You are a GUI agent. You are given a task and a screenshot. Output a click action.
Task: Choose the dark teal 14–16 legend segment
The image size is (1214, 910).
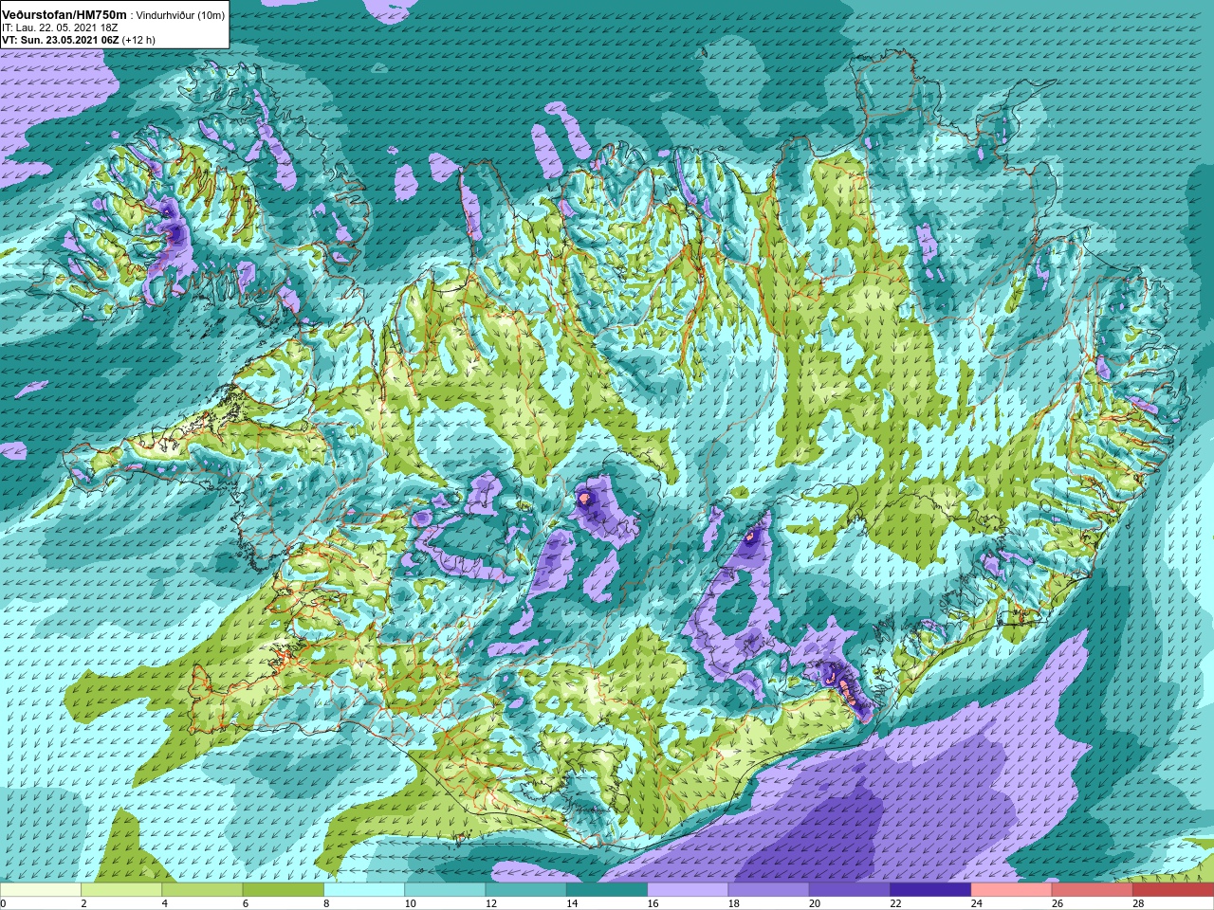pos(607,890)
